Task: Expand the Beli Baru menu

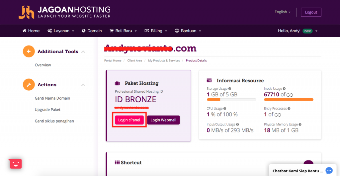Action: click(124, 31)
